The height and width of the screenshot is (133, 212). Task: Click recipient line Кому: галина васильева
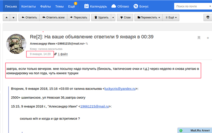(x=46, y=49)
